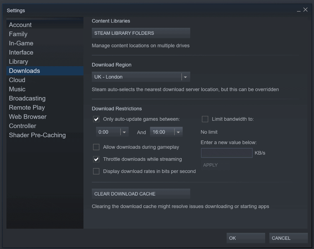Image resolution: width=314 pixels, height=249 pixels.
Task: Click Clear Download Cache
Action: point(141,194)
